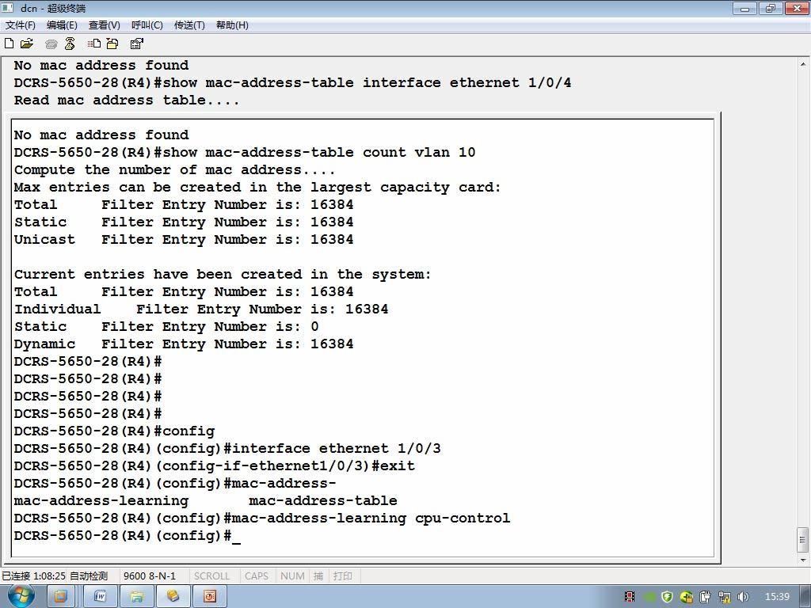Minimize the dcn HyperTerminal window

(x=744, y=8)
